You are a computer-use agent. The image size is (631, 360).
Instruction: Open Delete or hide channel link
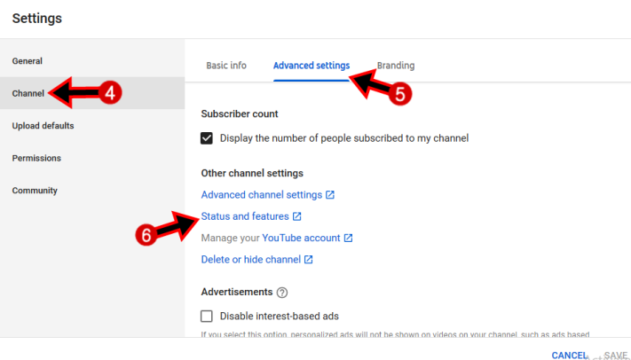coord(250,260)
